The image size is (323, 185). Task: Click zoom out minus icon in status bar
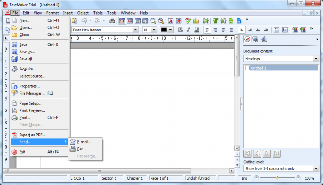(257, 178)
